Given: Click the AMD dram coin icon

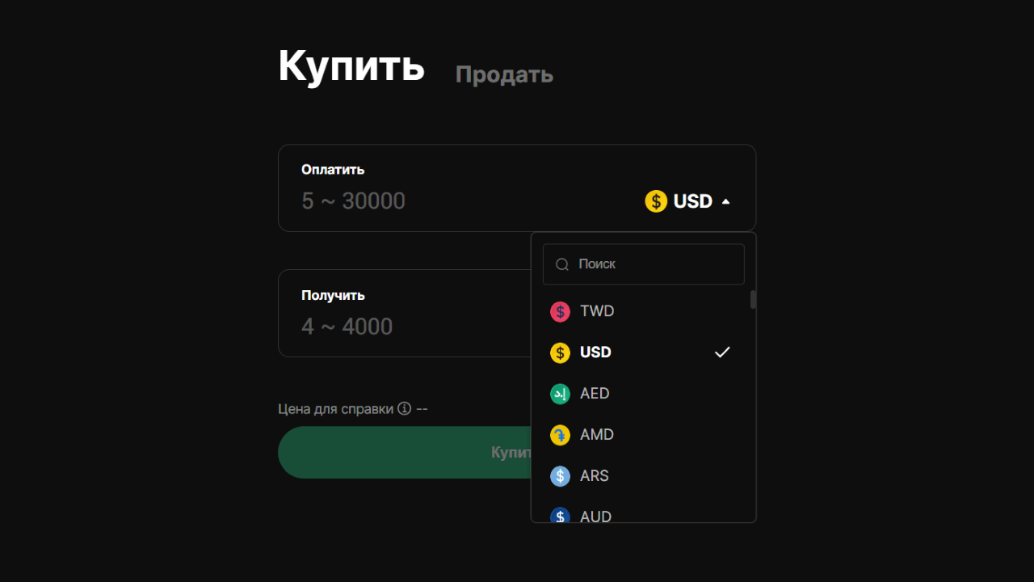Looking at the screenshot, I should coord(560,435).
